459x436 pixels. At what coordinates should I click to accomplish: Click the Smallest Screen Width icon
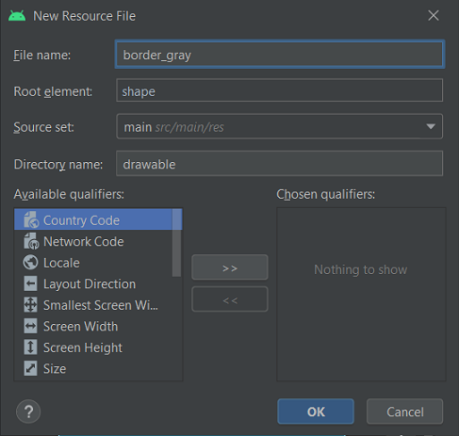point(30,305)
